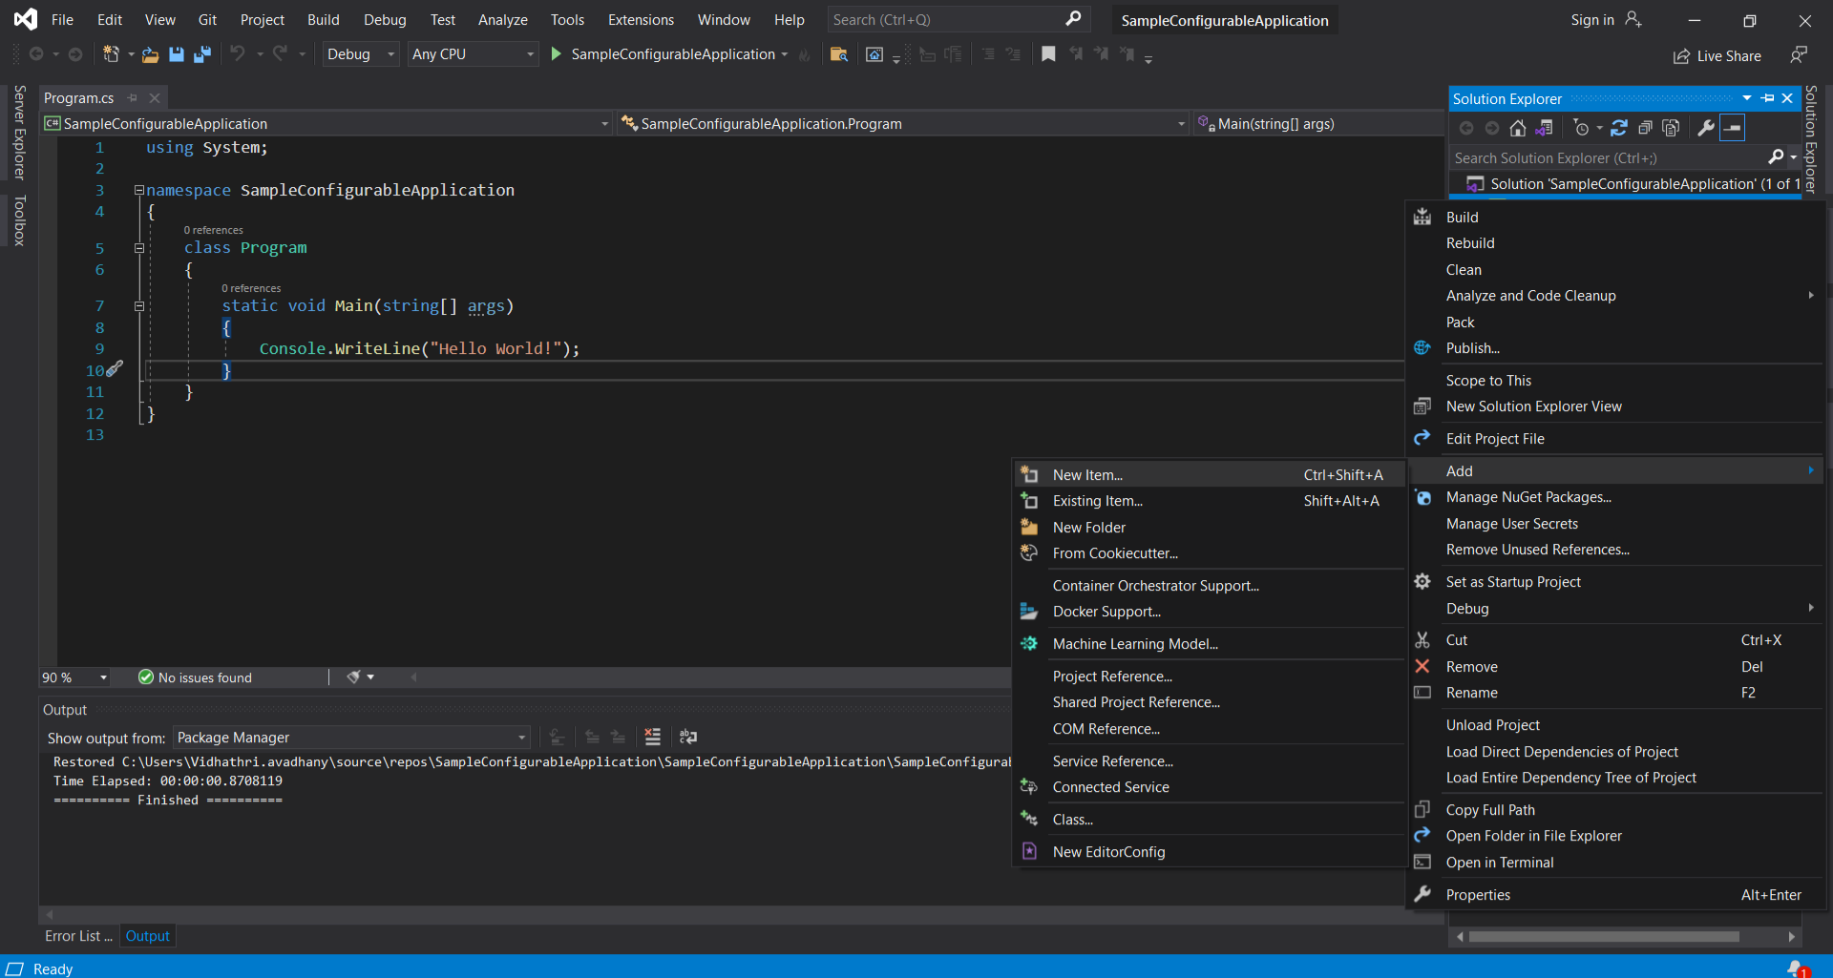Screen dimensions: 1833x978
Task: Open Properties via the Solution Explorer wrench icon
Action: (1707, 128)
